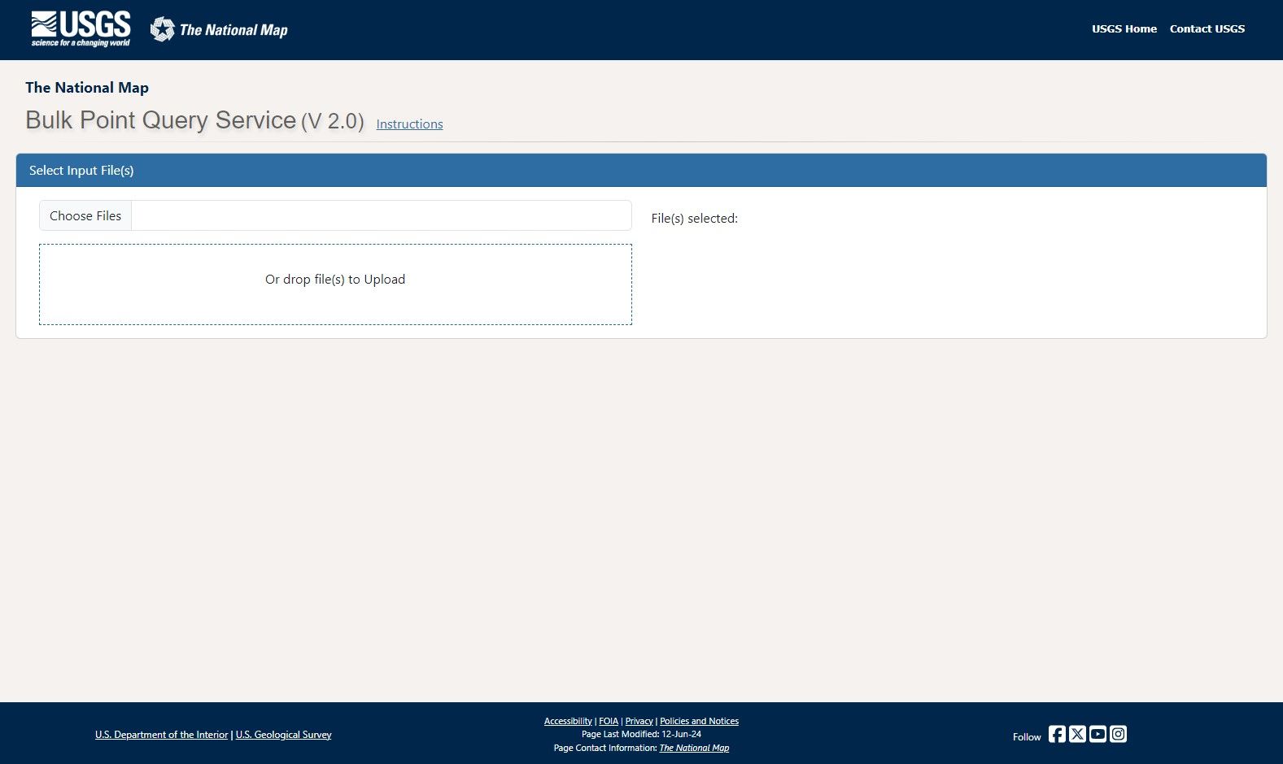Open the USGS Instagram icon
Image resolution: width=1283 pixels, height=764 pixels.
[x=1118, y=734]
